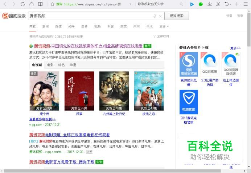
Task: Select the 综艺 category tab
Action: [x=61, y=65]
